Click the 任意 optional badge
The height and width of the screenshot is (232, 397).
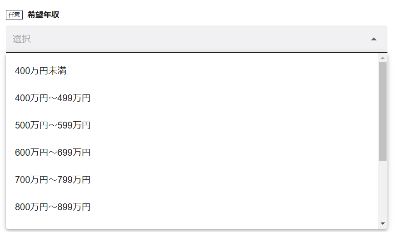[x=14, y=15]
